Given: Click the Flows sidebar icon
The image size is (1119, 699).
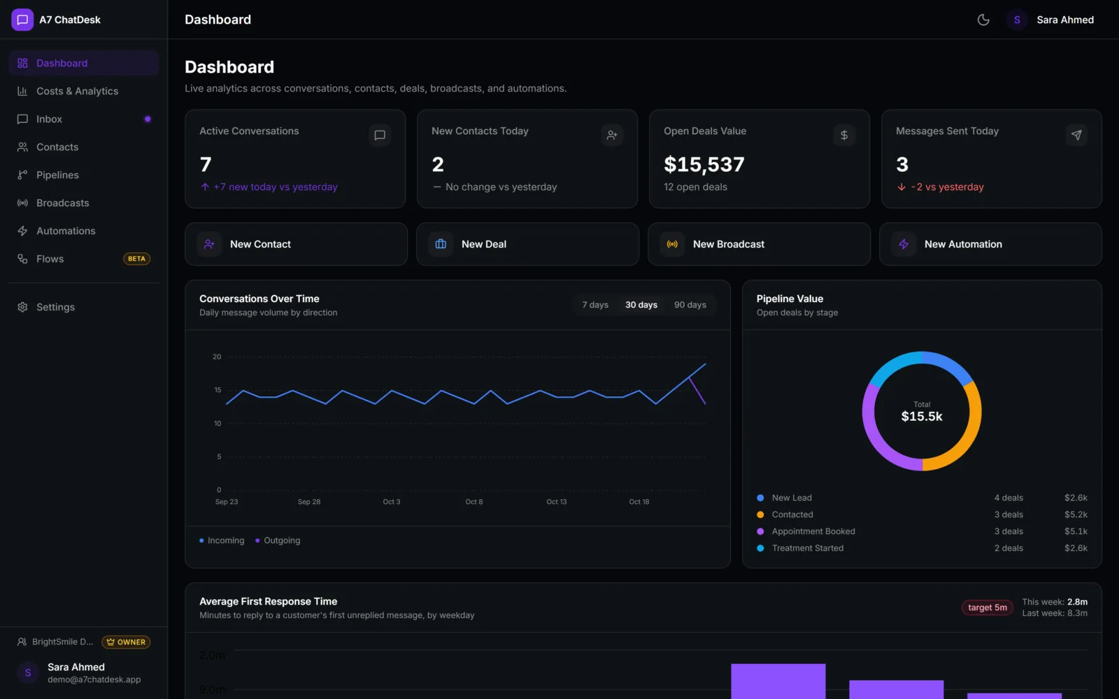Looking at the screenshot, I should (22, 259).
